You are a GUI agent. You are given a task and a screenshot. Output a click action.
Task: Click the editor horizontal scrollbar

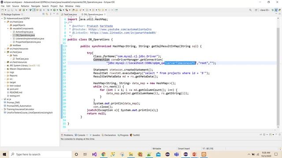[171, 130]
